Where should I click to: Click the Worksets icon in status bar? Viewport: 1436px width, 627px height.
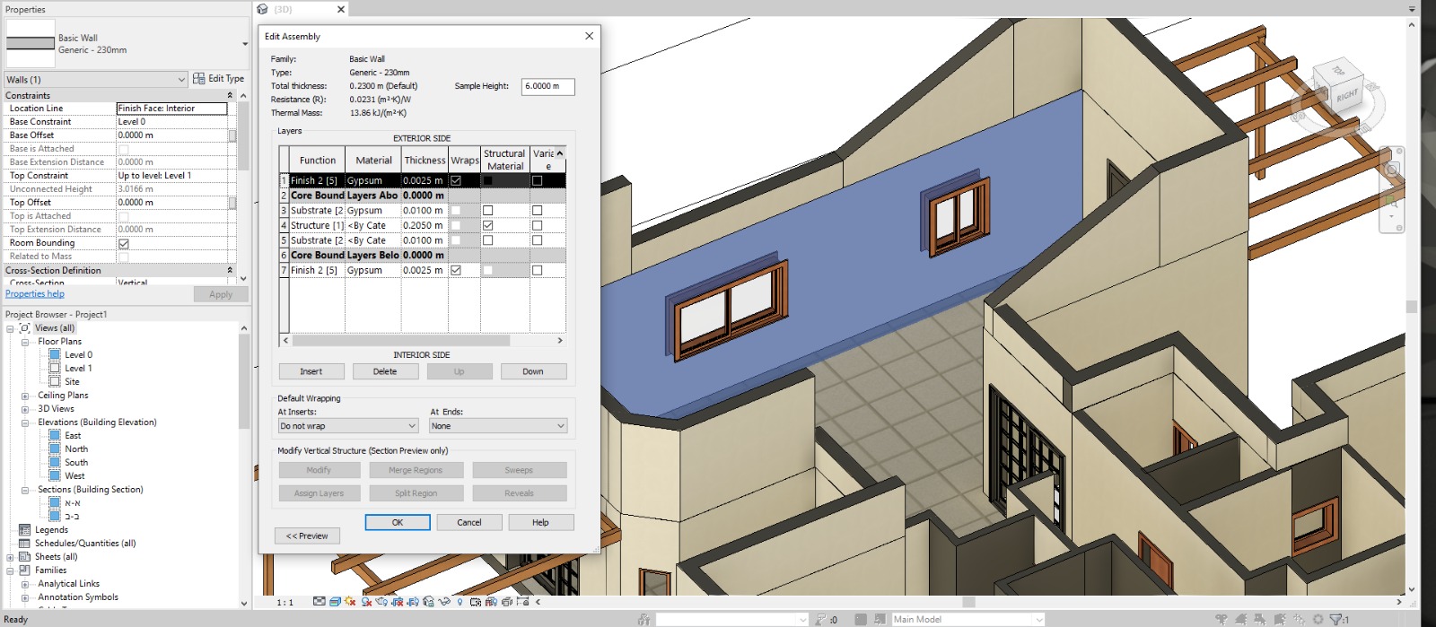click(644, 619)
